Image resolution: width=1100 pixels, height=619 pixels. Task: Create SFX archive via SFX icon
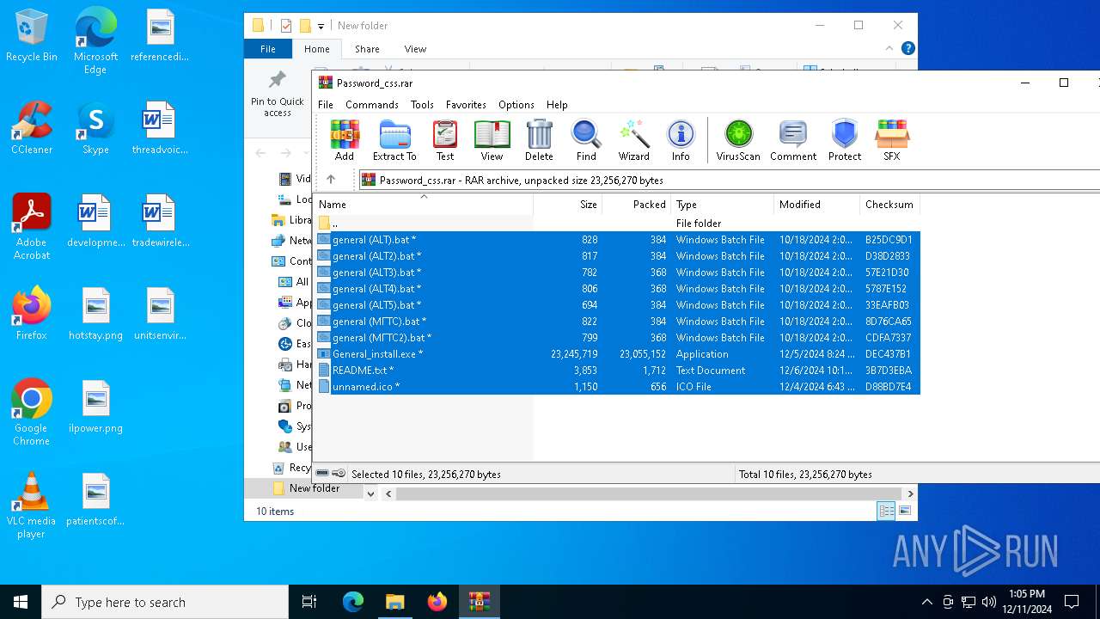click(x=892, y=140)
